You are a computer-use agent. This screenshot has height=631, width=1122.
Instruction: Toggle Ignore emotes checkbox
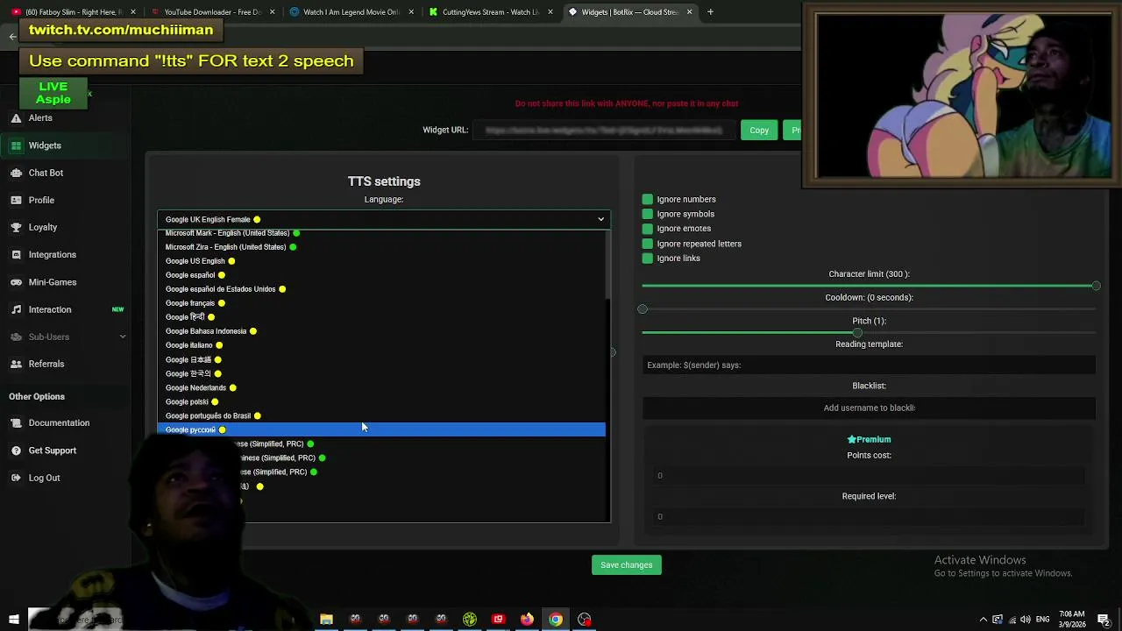coord(648,229)
